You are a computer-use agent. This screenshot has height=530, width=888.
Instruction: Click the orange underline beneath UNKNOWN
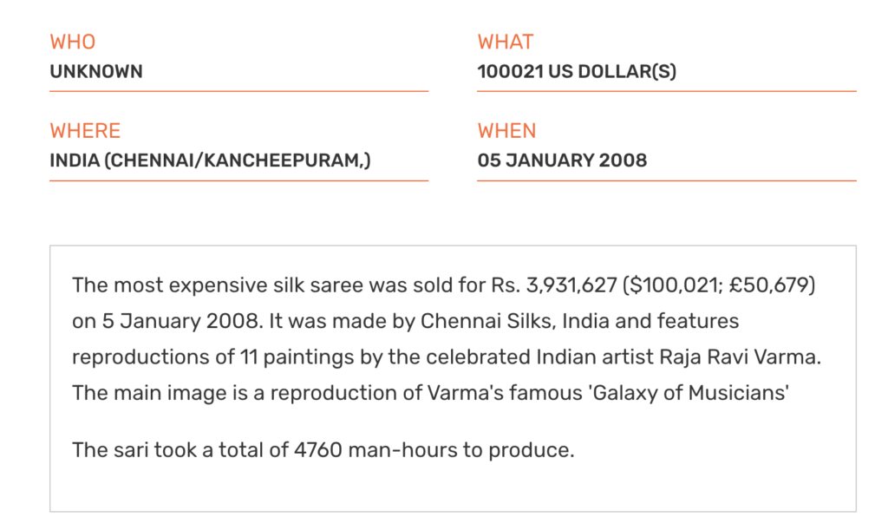point(239,90)
